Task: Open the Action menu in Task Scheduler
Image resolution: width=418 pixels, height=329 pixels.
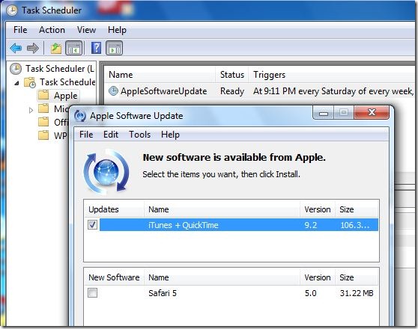Action: click(x=52, y=30)
